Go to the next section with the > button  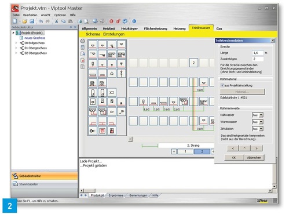(257, 148)
